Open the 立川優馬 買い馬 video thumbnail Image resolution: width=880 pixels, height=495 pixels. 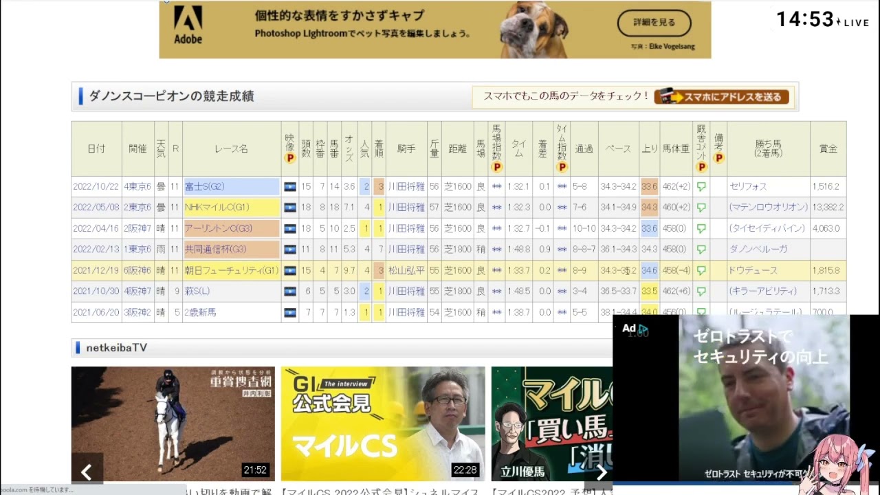(x=551, y=423)
